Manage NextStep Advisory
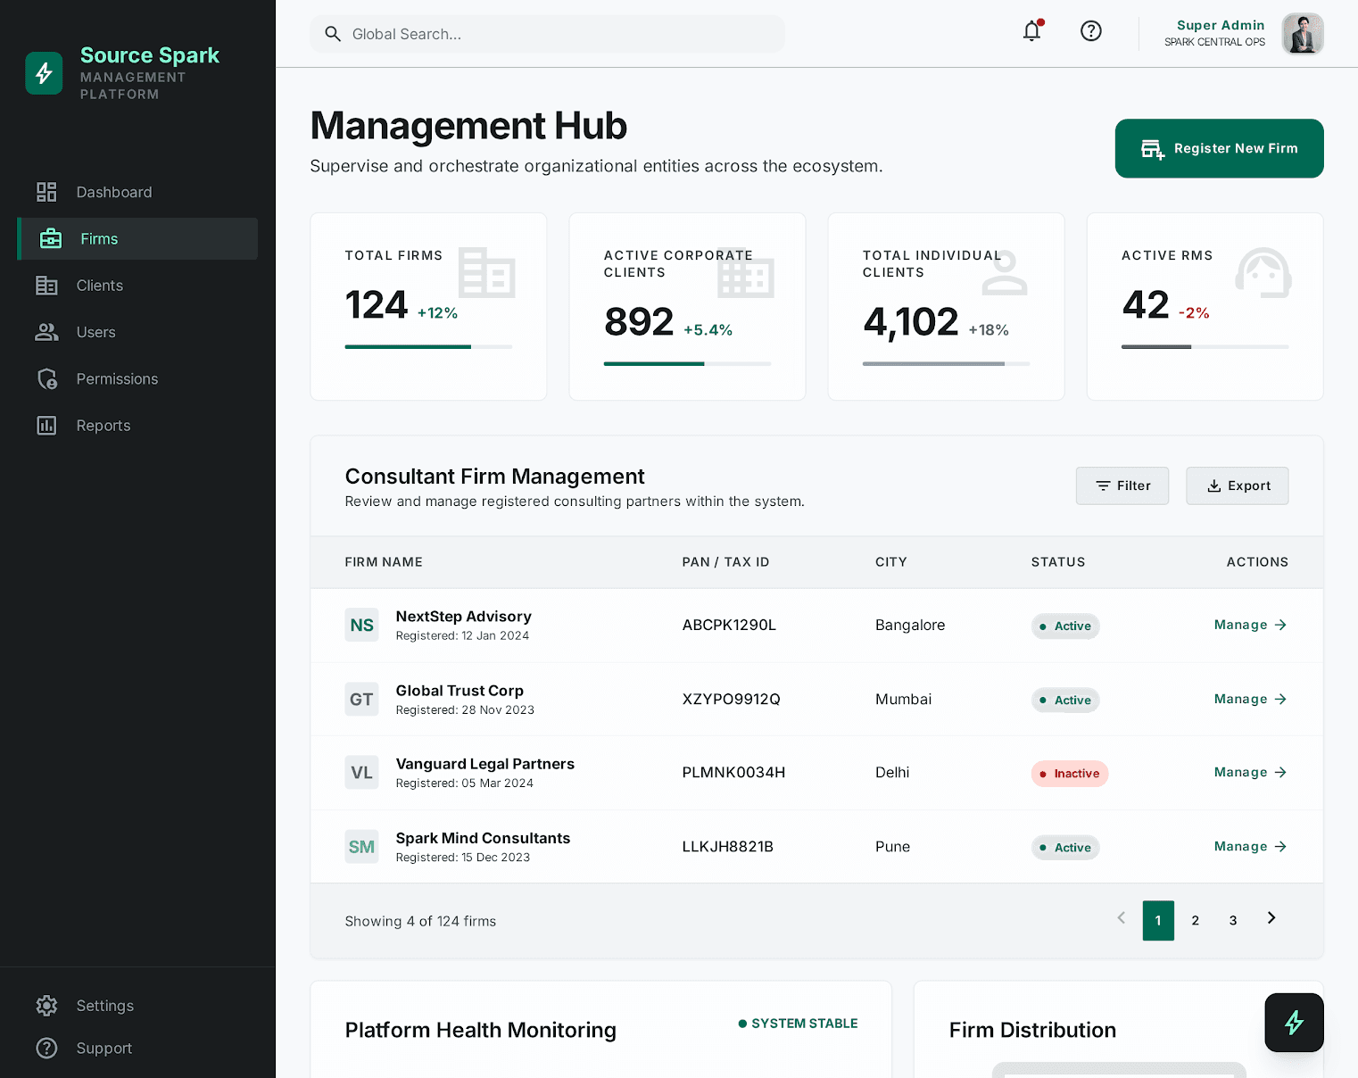Screen dimensions: 1358x1078 pos(1250,625)
